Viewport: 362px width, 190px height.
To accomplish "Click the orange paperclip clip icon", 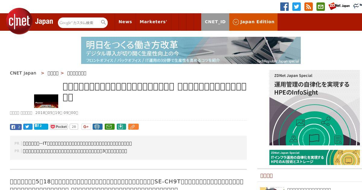I will 133,127.
